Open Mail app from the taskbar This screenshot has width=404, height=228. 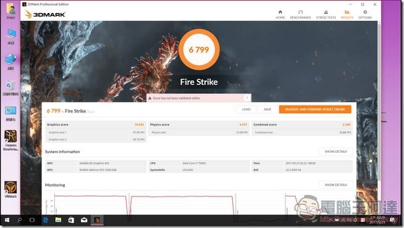[x=84, y=220]
